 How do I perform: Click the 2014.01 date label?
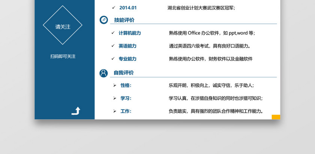pos(128,8)
